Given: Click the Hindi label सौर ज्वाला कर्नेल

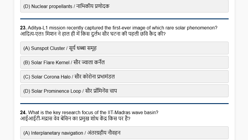Looking at the screenshot, I should click(89, 62).
